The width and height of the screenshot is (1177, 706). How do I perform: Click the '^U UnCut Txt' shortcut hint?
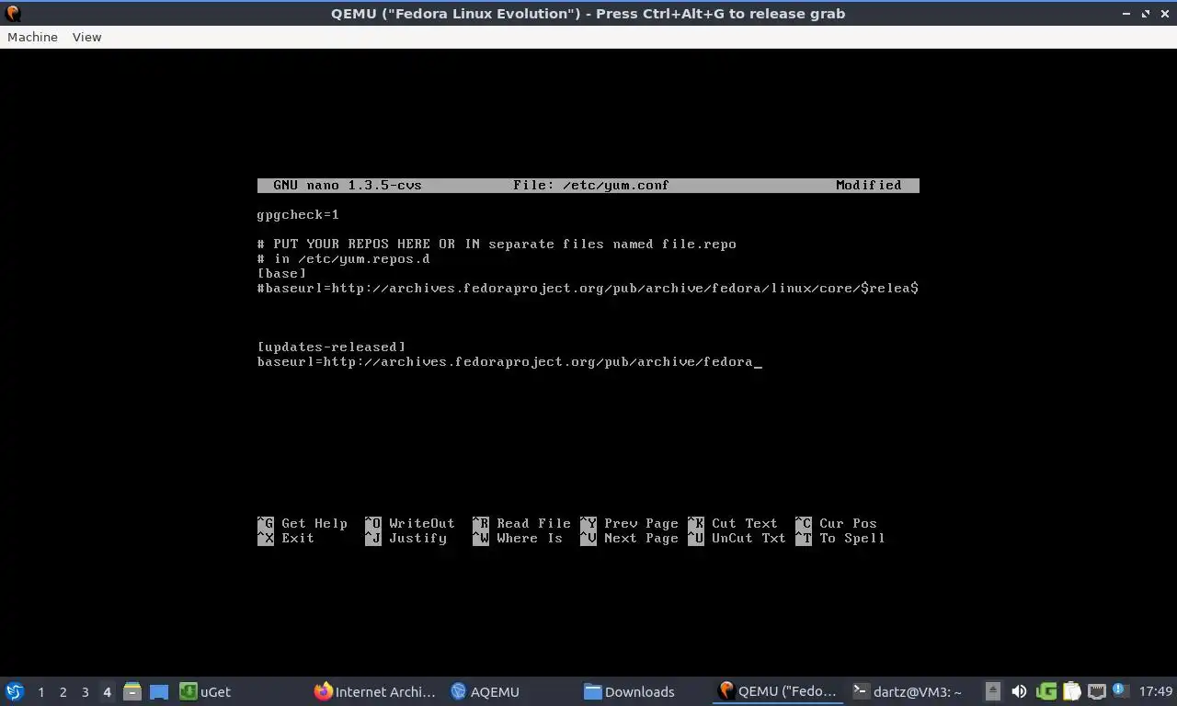coord(737,538)
